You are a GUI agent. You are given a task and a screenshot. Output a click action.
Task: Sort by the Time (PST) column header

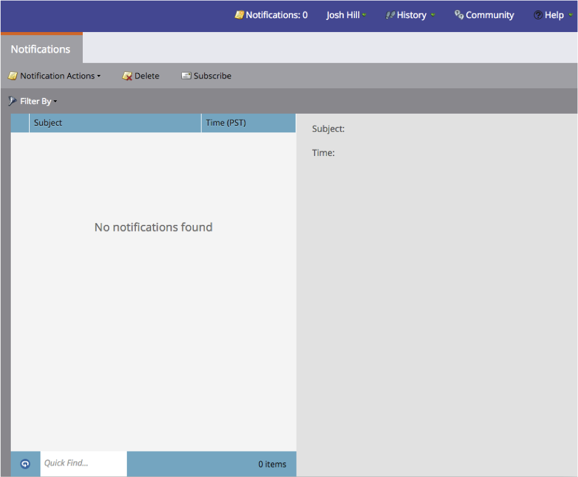coord(248,123)
